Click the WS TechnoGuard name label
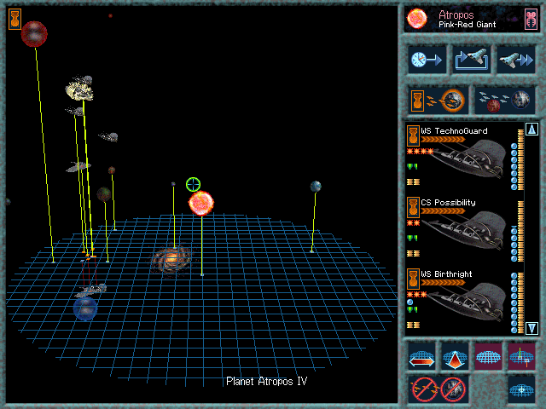 454,131
